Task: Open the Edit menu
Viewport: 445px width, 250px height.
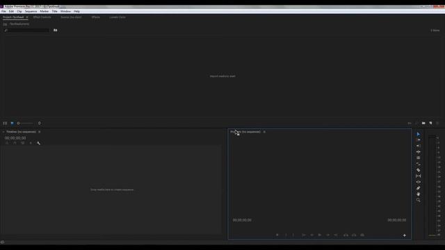Action: pos(11,11)
